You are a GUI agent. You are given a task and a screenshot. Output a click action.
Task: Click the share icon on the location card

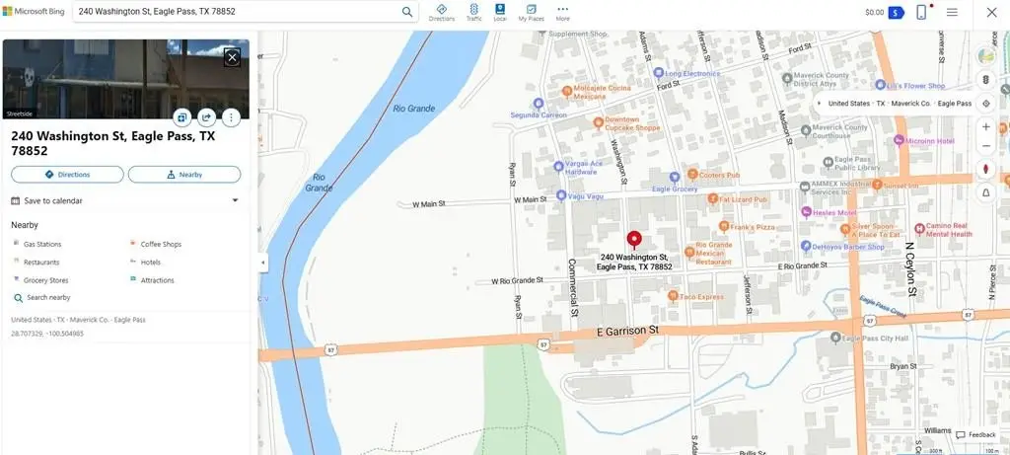pos(207,117)
